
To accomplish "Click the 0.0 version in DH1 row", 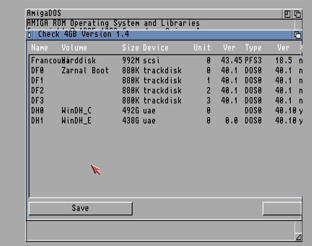I will coord(231,120).
